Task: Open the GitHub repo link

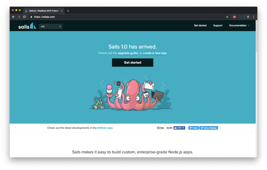Action: 105,128
